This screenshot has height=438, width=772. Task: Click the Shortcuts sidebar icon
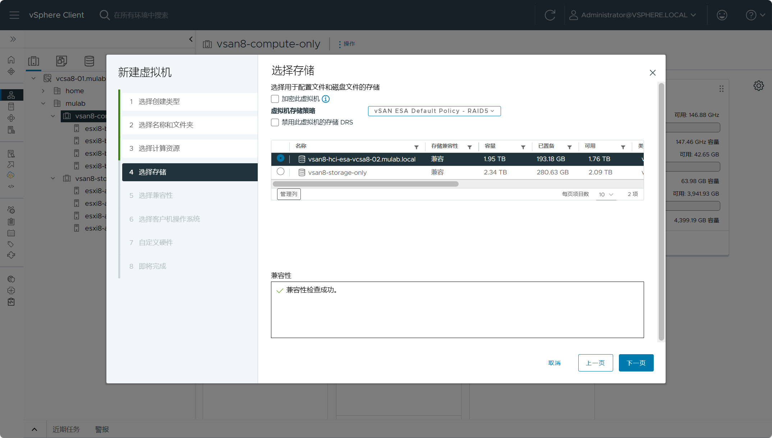[11, 71]
